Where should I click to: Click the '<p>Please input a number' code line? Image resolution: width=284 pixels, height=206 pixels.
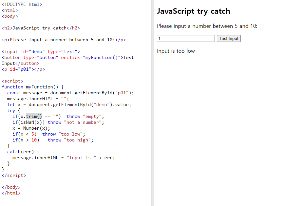(64, 40)
